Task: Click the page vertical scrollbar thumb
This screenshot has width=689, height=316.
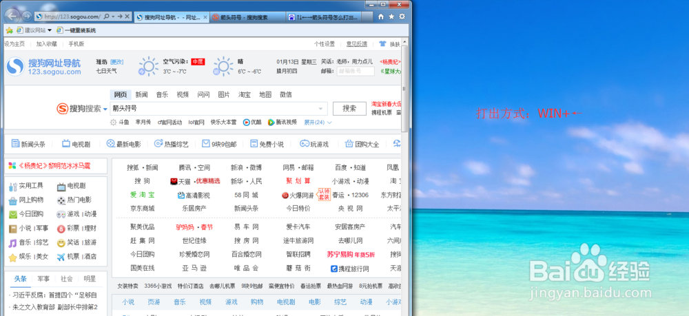Action: (404, 88)
